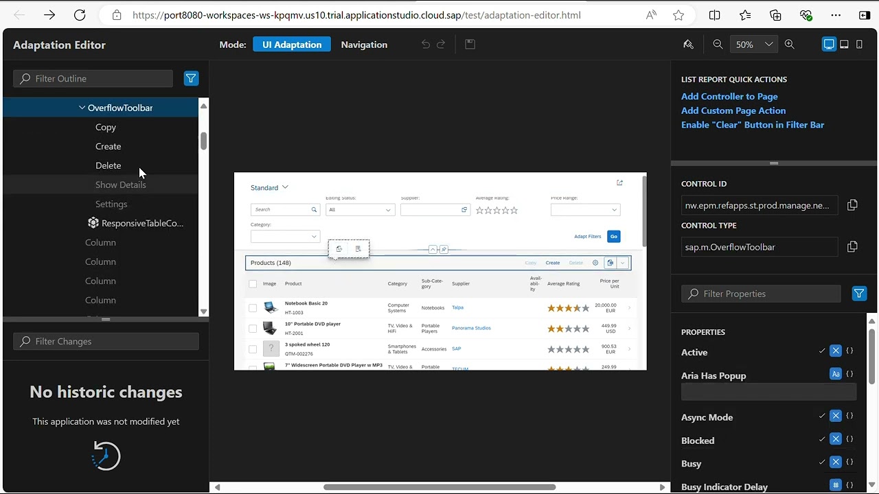The width and height of the screenshot is (879, 494).
Task: Click the outline tree vertical scrollbar thumb
Action: tap(203, 140)
